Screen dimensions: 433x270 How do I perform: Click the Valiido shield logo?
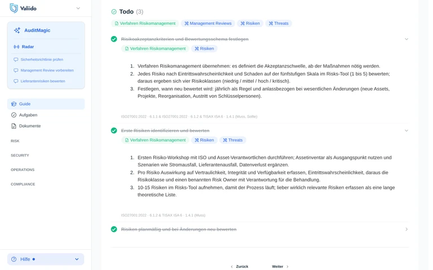14,8
